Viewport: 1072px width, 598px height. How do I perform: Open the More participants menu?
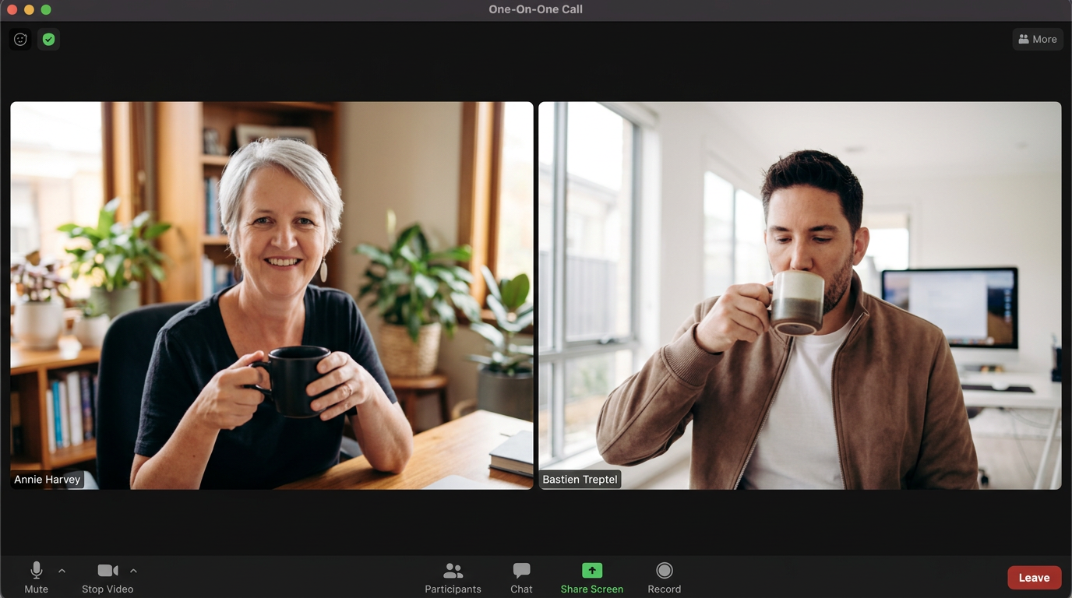[x=1038, y=39]
